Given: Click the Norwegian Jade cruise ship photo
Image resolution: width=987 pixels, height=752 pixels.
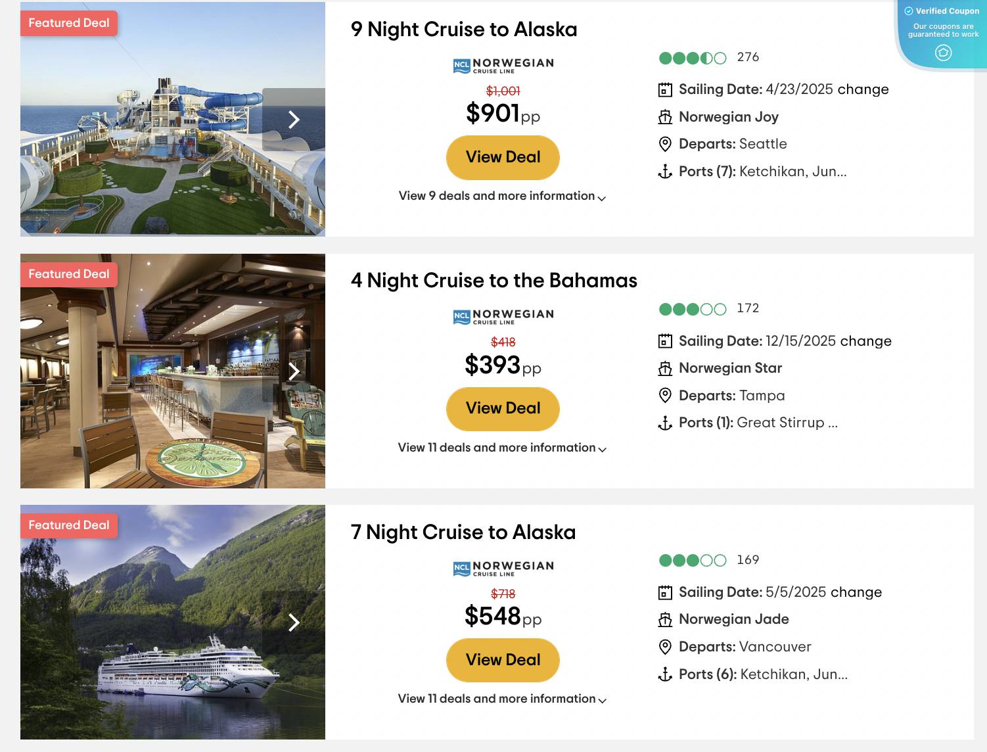Looking at the screenshot, I should [x=173, y=622].
